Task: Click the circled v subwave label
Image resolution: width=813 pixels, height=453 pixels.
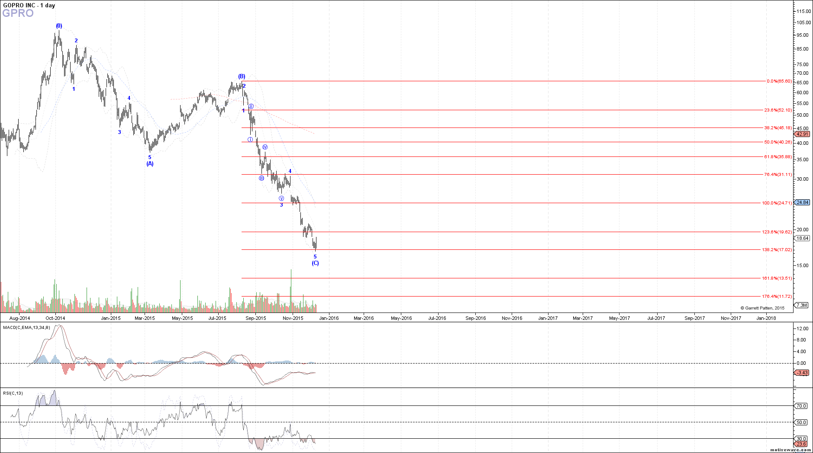Action: (281, 198)
